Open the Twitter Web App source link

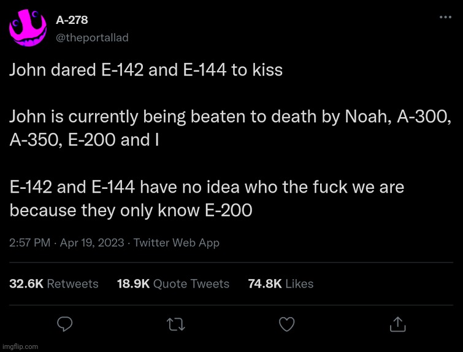(x=176, y=243)
